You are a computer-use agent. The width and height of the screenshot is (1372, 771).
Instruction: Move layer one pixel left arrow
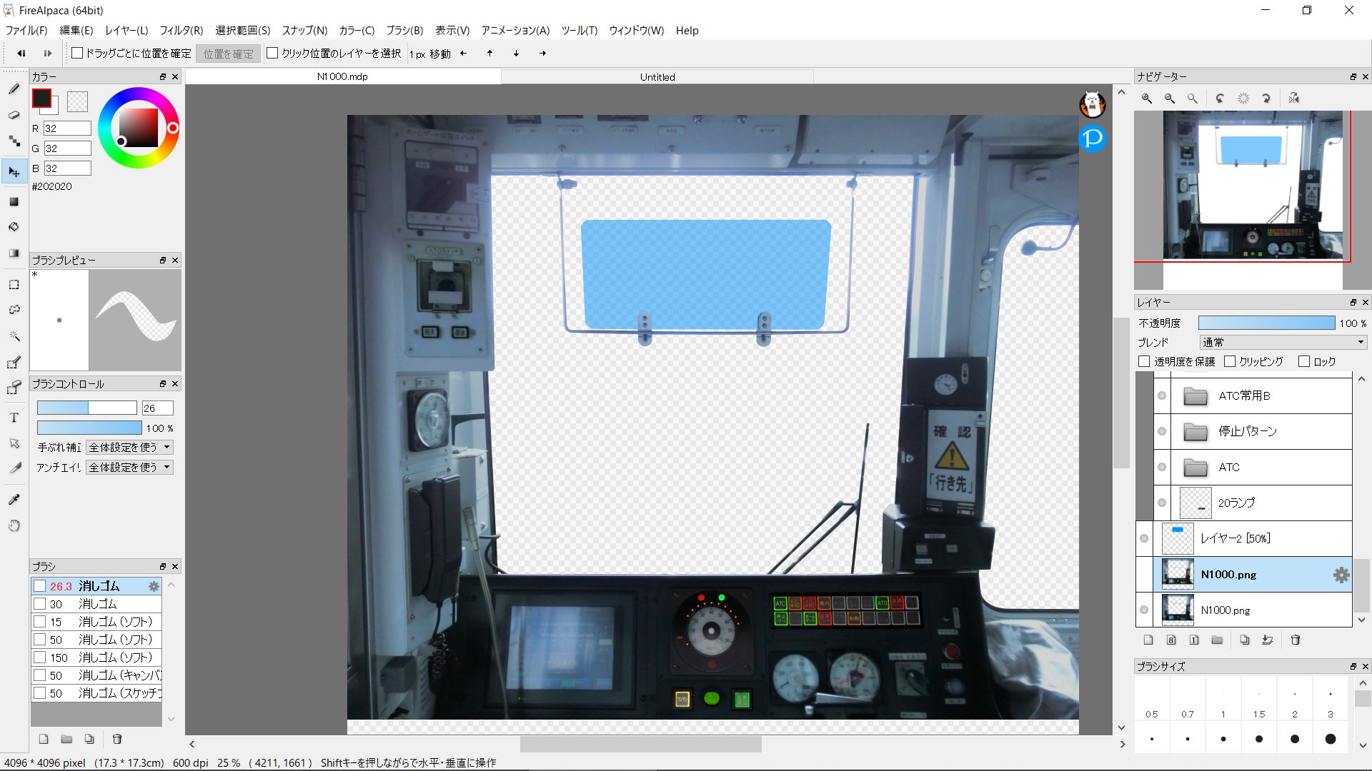click(463, 54)
